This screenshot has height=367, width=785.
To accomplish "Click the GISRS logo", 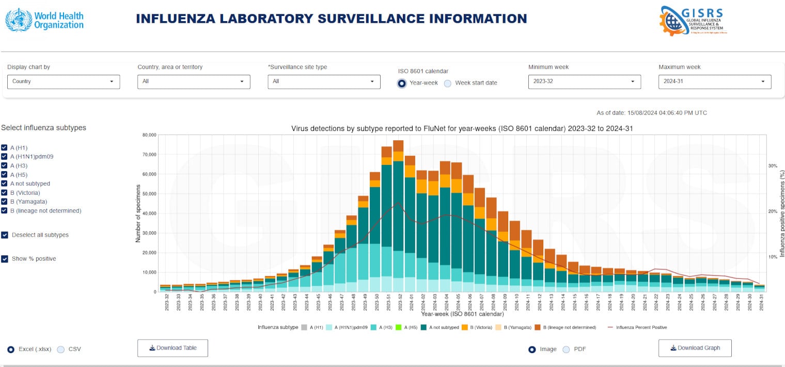I will tap(693, 20).
